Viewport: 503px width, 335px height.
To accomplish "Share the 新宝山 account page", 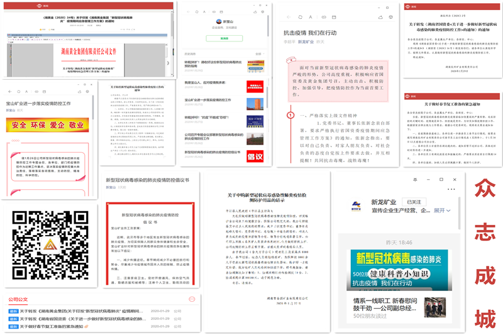I will (255, 12).
